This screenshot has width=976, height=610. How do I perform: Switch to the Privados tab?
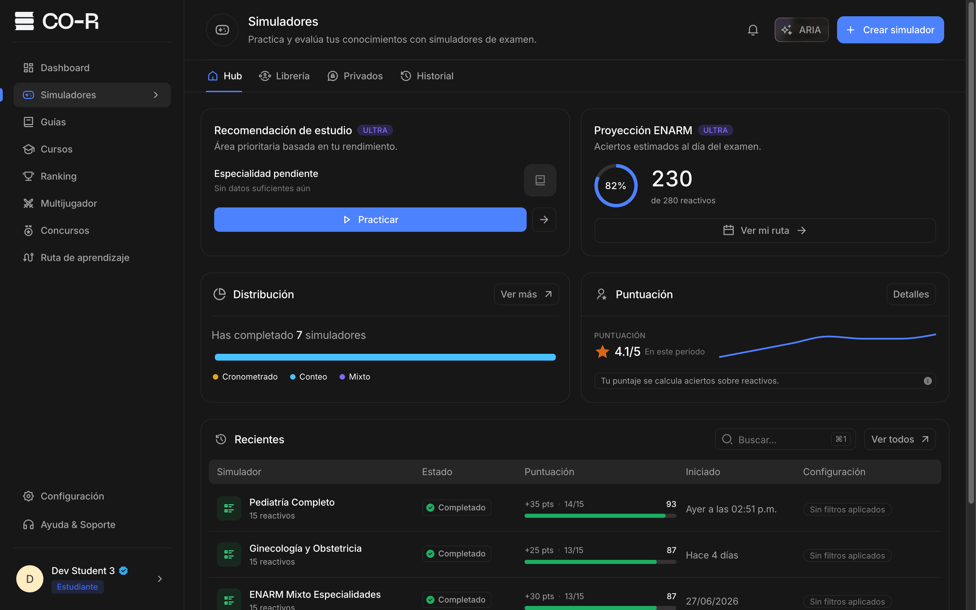click(355, 76)
